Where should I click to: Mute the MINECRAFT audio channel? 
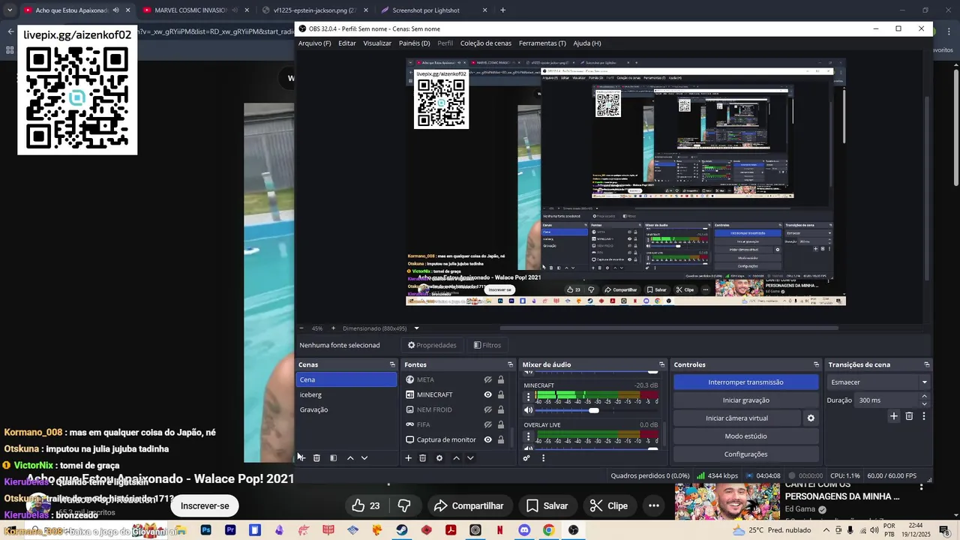(x=528, y=410)
